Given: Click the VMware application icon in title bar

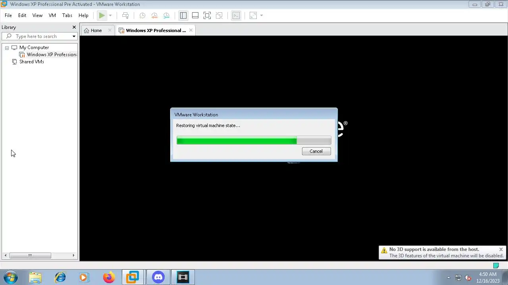Looking at the screenshot, I should 4,4.
